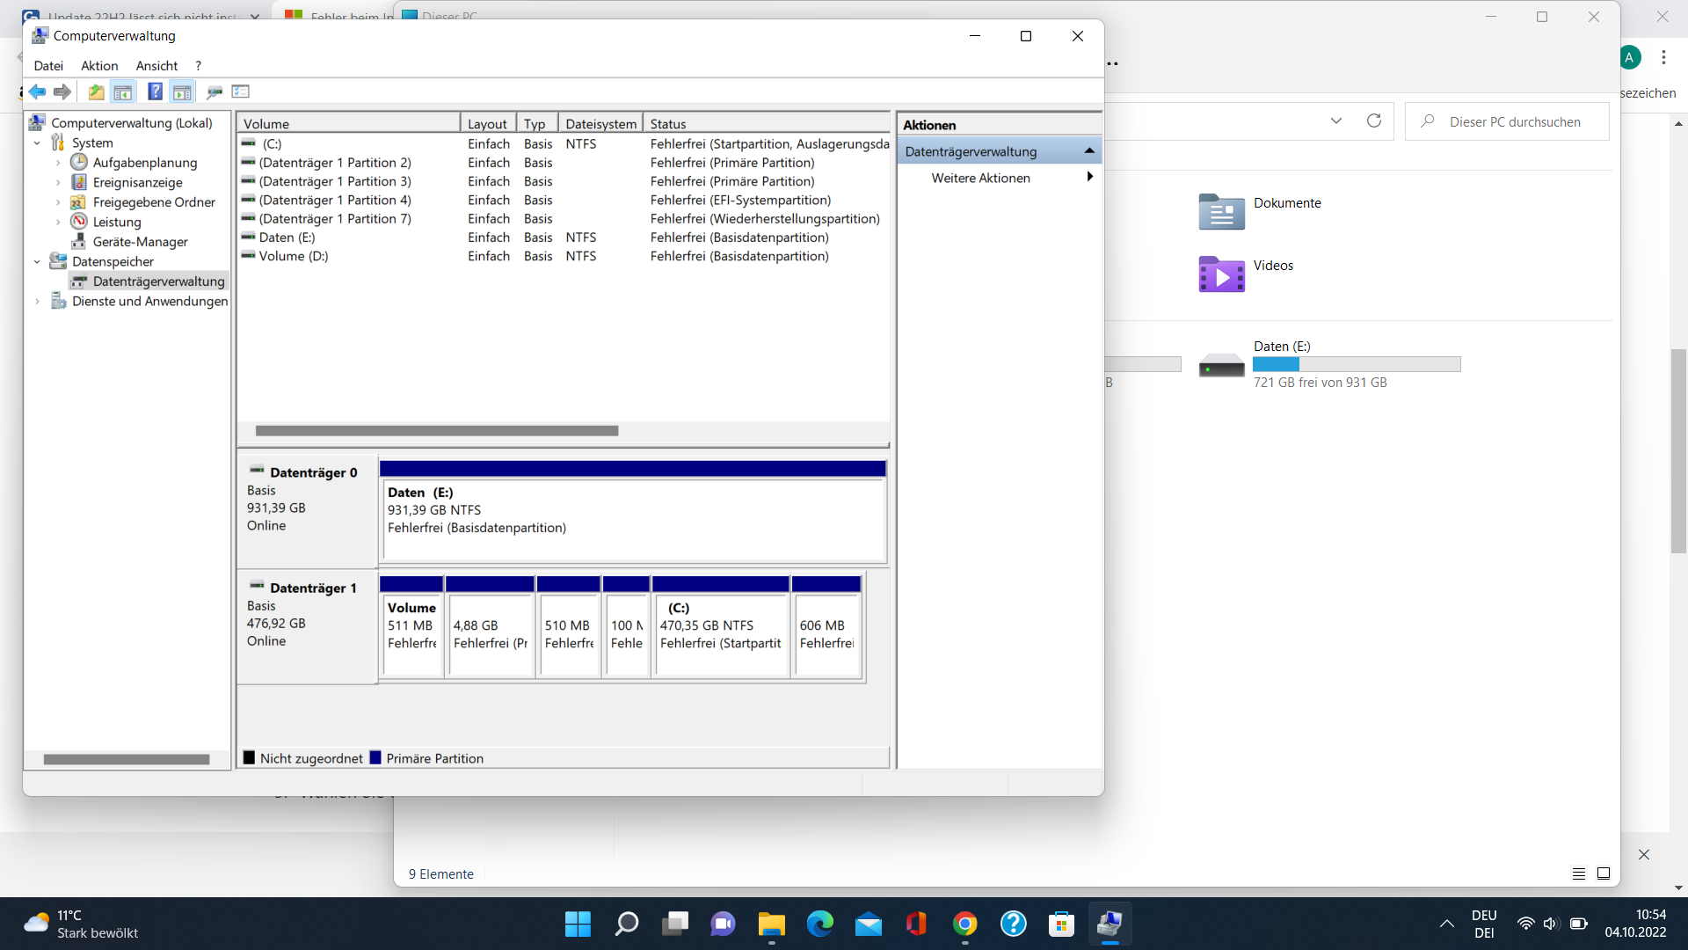Open the Ansicht menu
This screenshot has height=950, width=1688.
[x=156, y=66]
